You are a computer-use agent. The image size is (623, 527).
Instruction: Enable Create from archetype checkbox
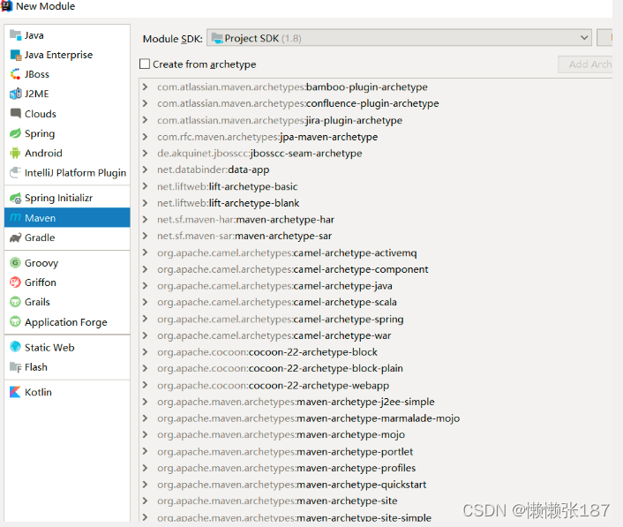(x=145, y=64)
